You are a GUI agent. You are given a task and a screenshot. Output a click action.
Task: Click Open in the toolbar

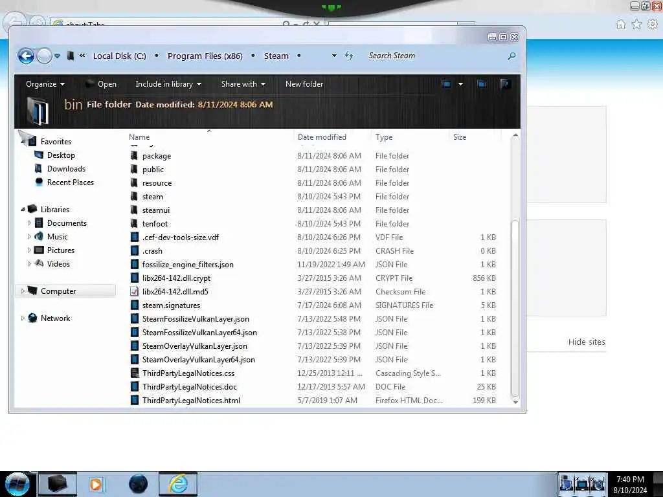(x=101, y=84)
